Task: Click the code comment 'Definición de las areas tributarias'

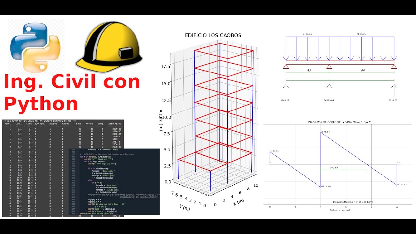Action: [x=107, y=154]
